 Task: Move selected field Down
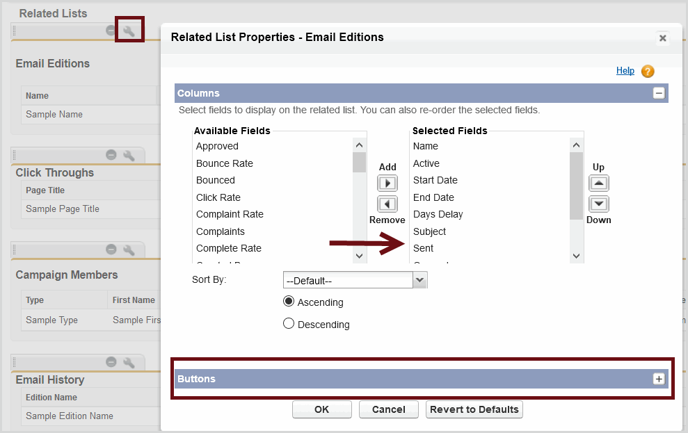click(x=598, y=204)
